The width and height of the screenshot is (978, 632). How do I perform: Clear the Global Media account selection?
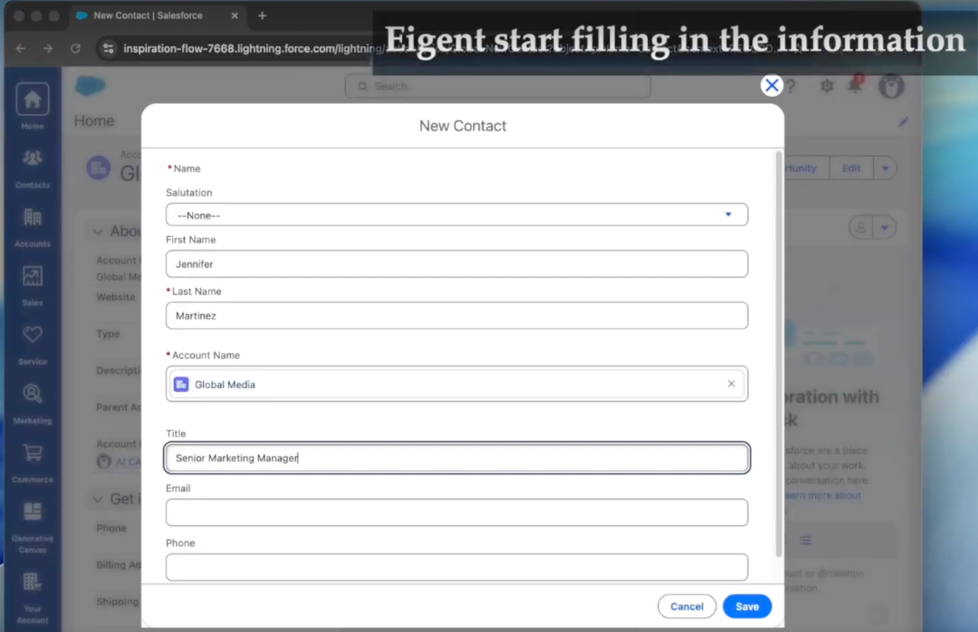pos(731,384)
